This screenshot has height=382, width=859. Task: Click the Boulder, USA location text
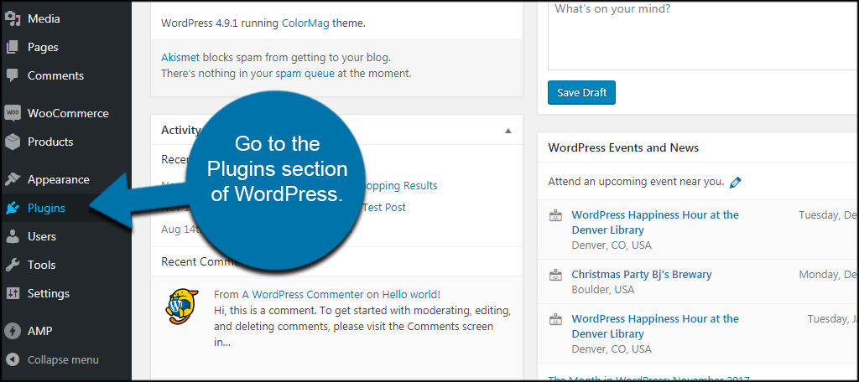tap(602, 290)
